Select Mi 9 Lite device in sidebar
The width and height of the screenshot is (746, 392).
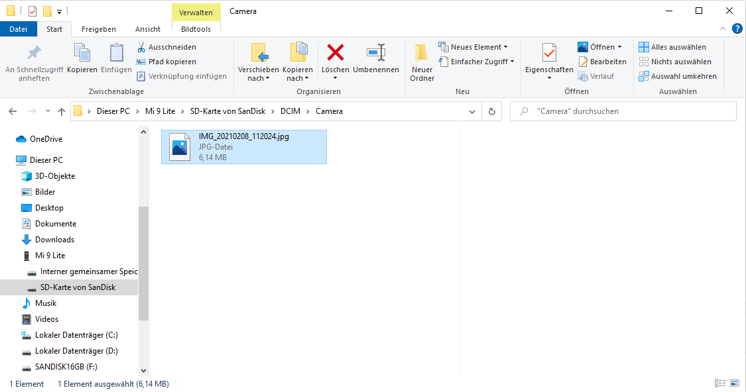(x=43, y=256)
